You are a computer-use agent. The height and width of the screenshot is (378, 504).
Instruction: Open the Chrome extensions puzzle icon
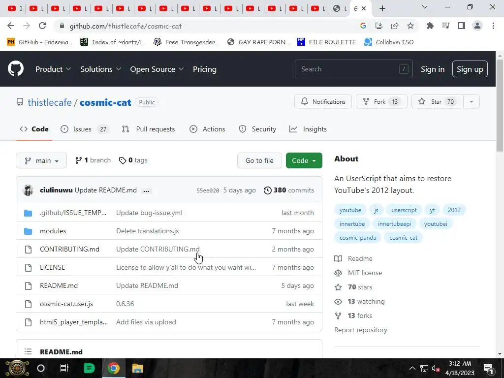(430, 26)
